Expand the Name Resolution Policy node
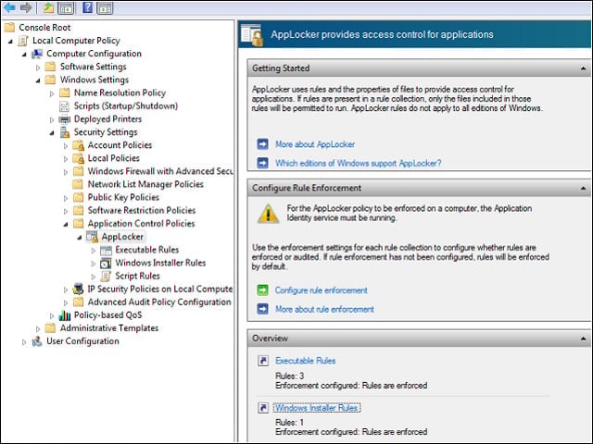 click(x=52, y=93)
